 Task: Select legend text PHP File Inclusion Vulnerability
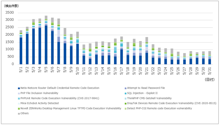click(39, 93)
